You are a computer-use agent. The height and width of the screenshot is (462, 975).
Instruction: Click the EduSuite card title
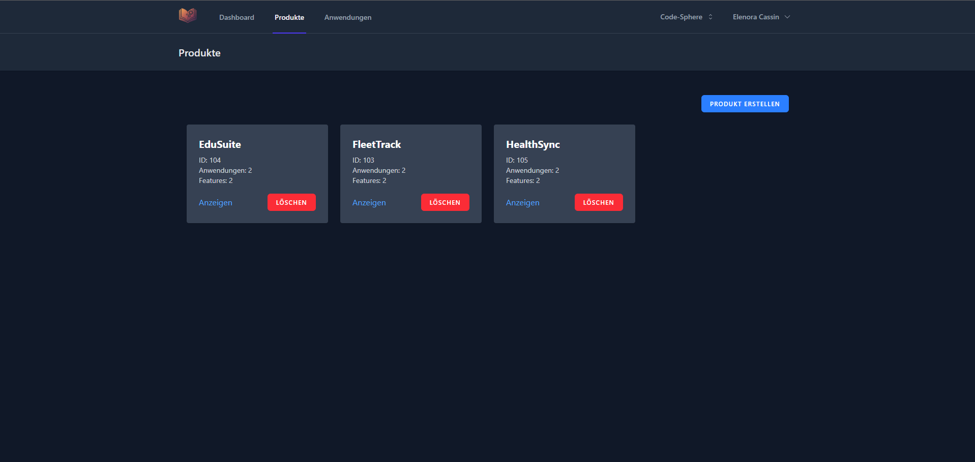tap(220, 144)
